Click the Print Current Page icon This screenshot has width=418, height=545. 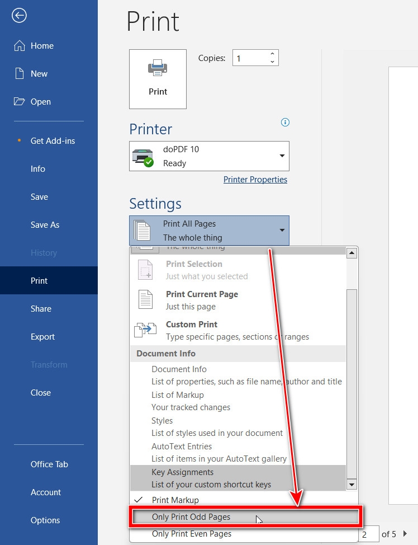click(145, 299)
